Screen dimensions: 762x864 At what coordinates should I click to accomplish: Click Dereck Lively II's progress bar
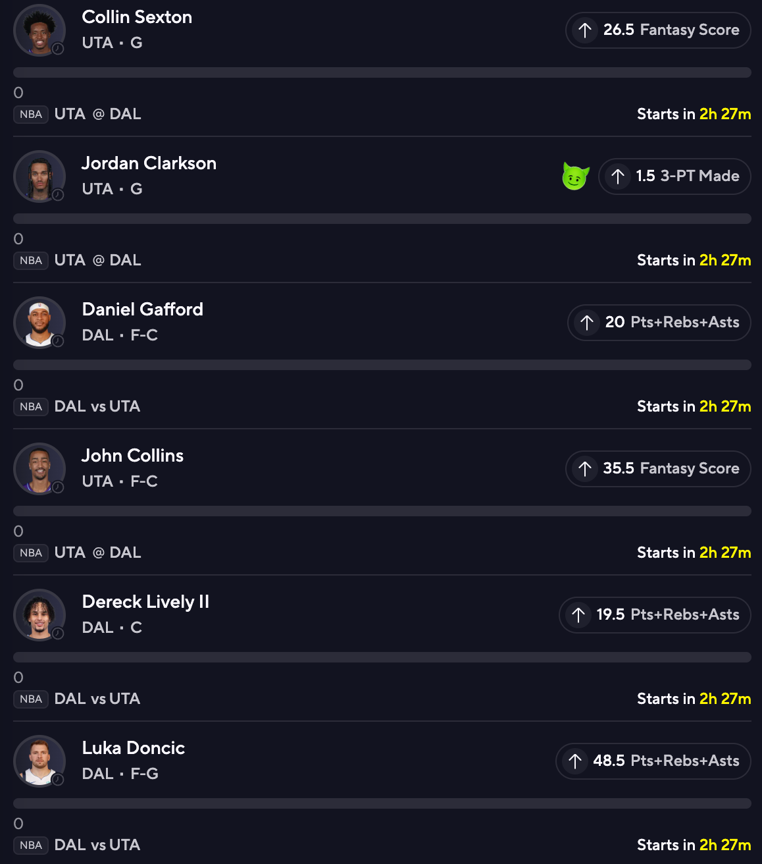click(382, 657)
